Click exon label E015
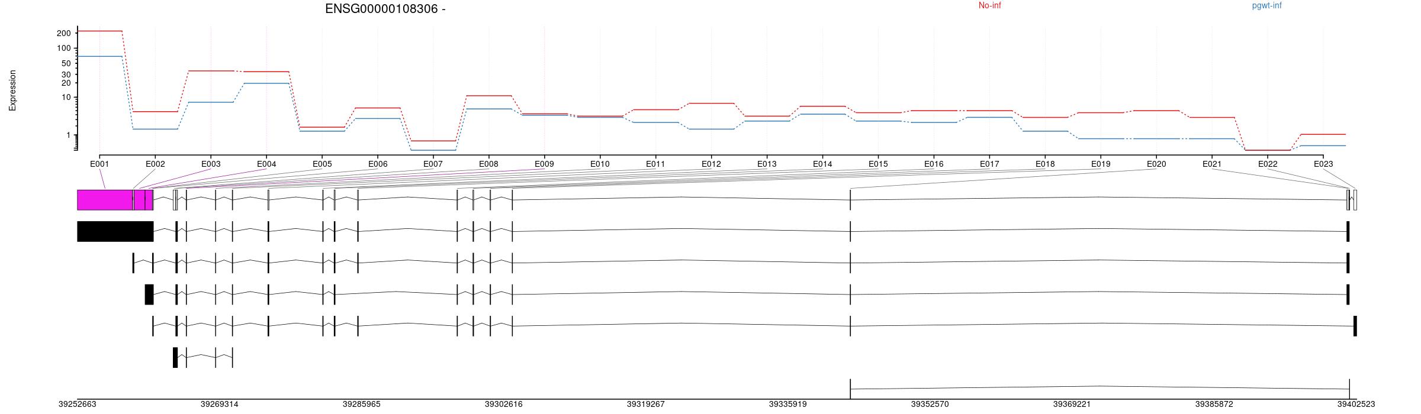The width and height of the screenshot is (1421, 414). [x=878, y=164]
